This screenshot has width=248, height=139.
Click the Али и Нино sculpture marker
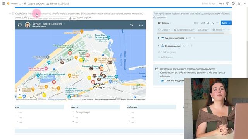tap(108, 37)
